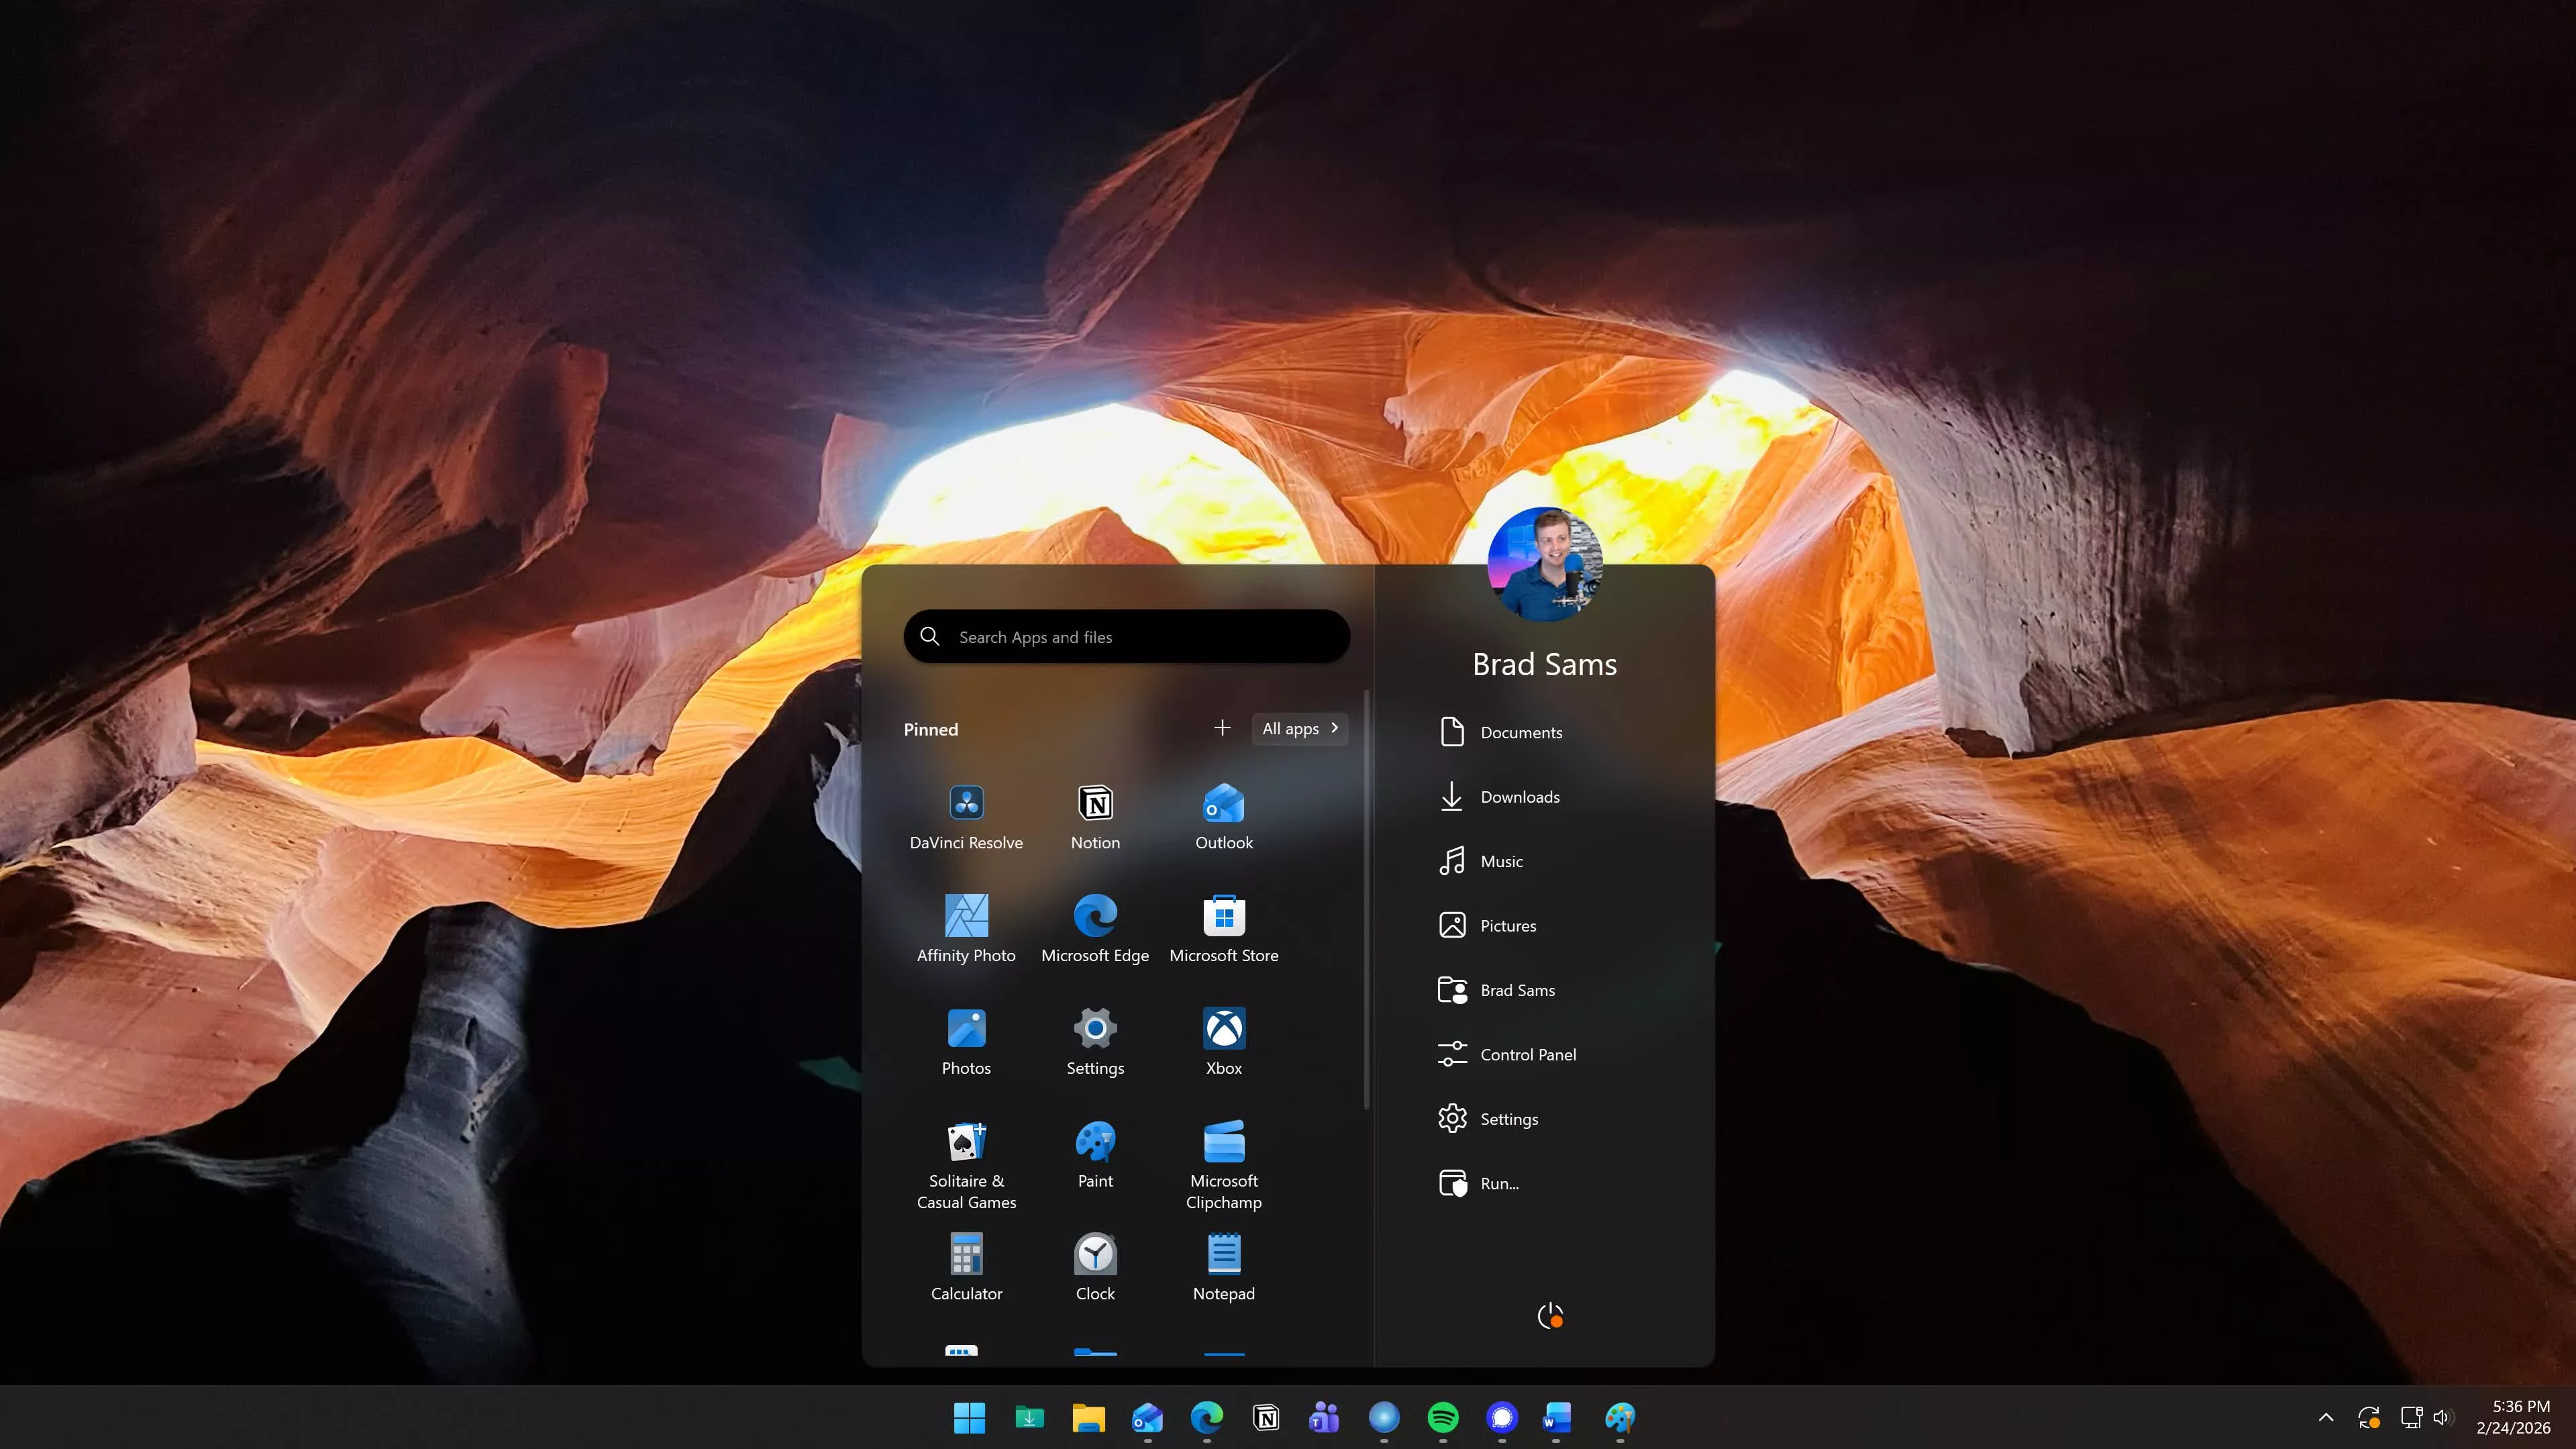Open Settings from the right column
Screen dimensions: 2576x1449
(x=1487, y=1119)
